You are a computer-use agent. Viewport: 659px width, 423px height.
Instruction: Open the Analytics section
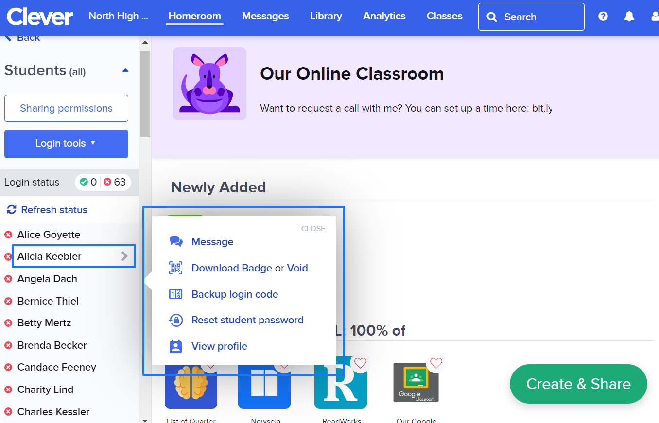[384, 16]
